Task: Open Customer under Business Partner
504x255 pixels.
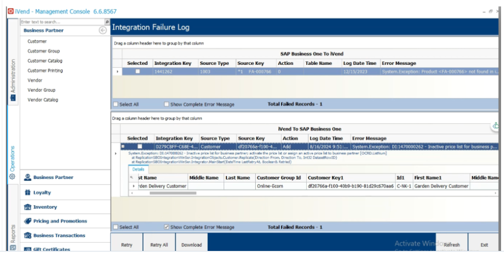Action: pos(37,42)
